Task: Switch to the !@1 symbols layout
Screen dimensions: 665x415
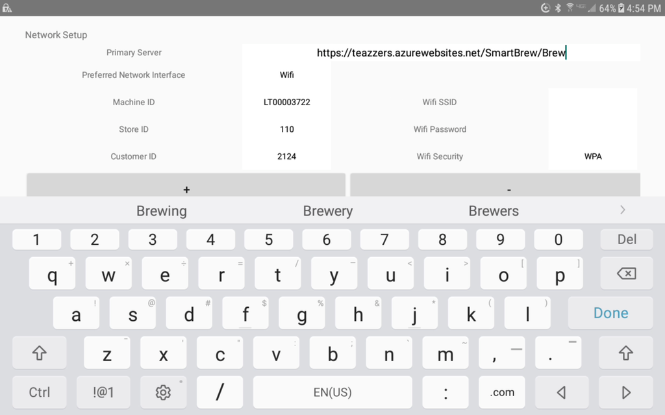Action: click(103, 392)
